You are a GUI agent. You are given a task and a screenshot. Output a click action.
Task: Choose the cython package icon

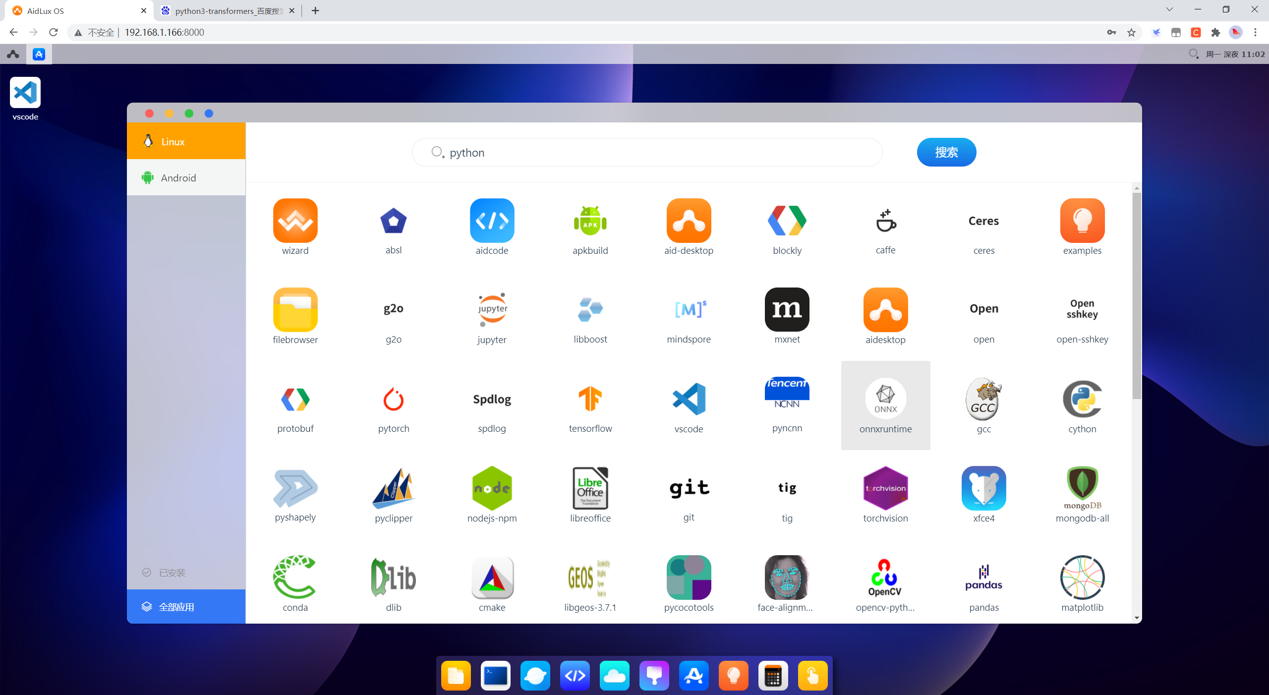click(1082, 399)
